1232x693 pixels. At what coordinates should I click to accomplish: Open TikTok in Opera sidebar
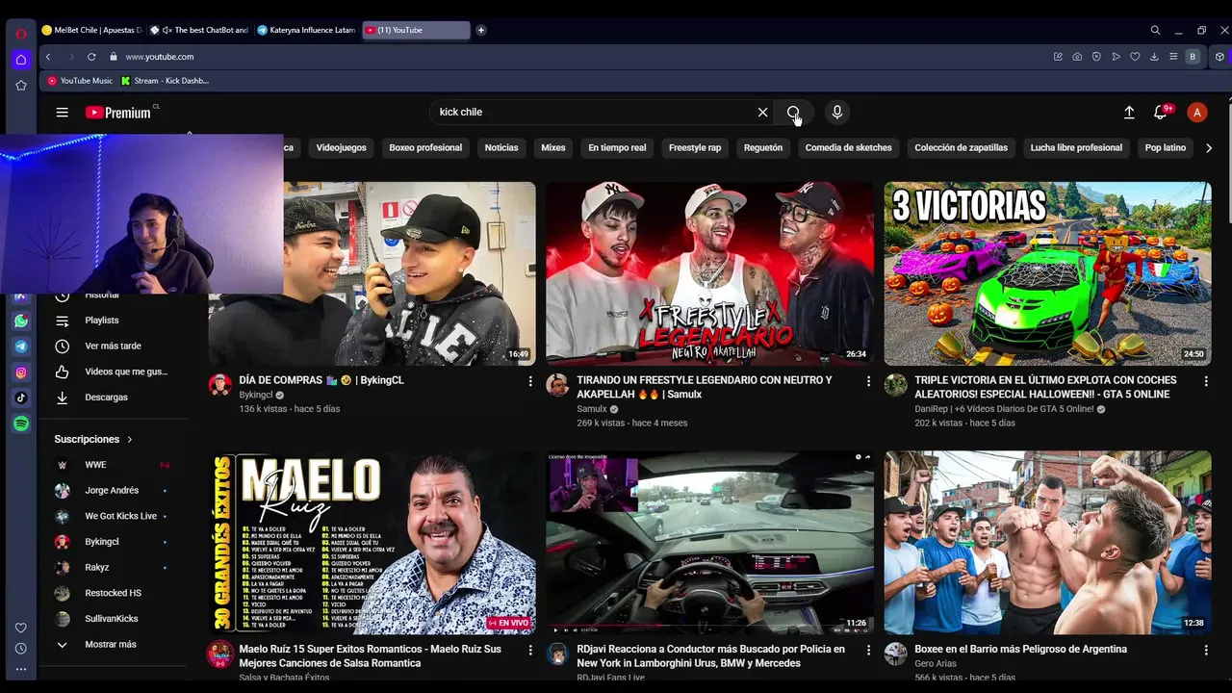pos(21,398)
